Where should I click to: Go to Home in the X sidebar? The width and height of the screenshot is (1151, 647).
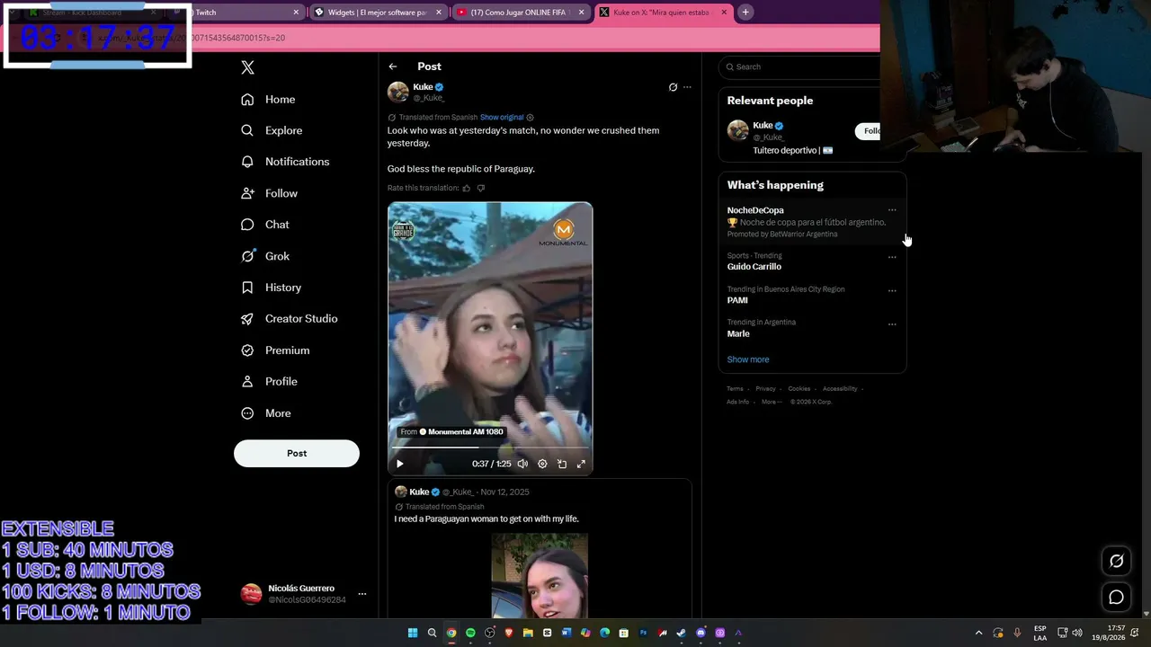tap(268, 100)
